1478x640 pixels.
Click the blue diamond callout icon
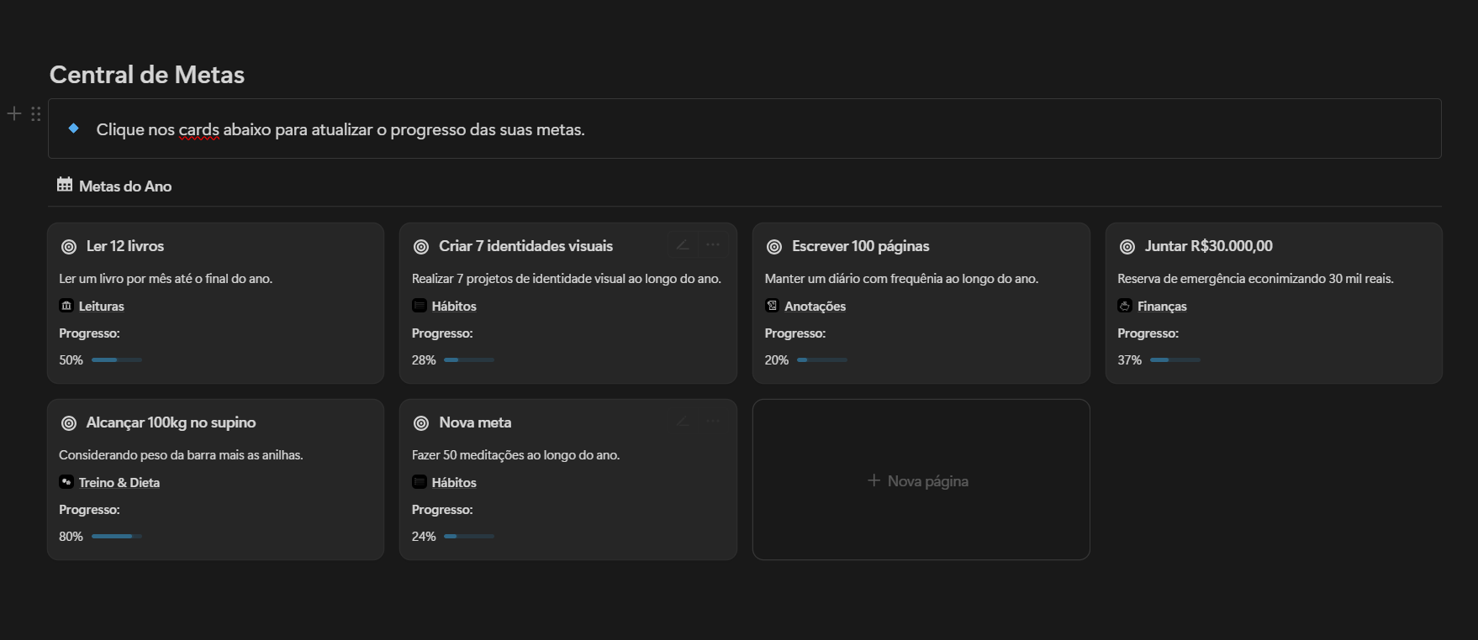74,129
